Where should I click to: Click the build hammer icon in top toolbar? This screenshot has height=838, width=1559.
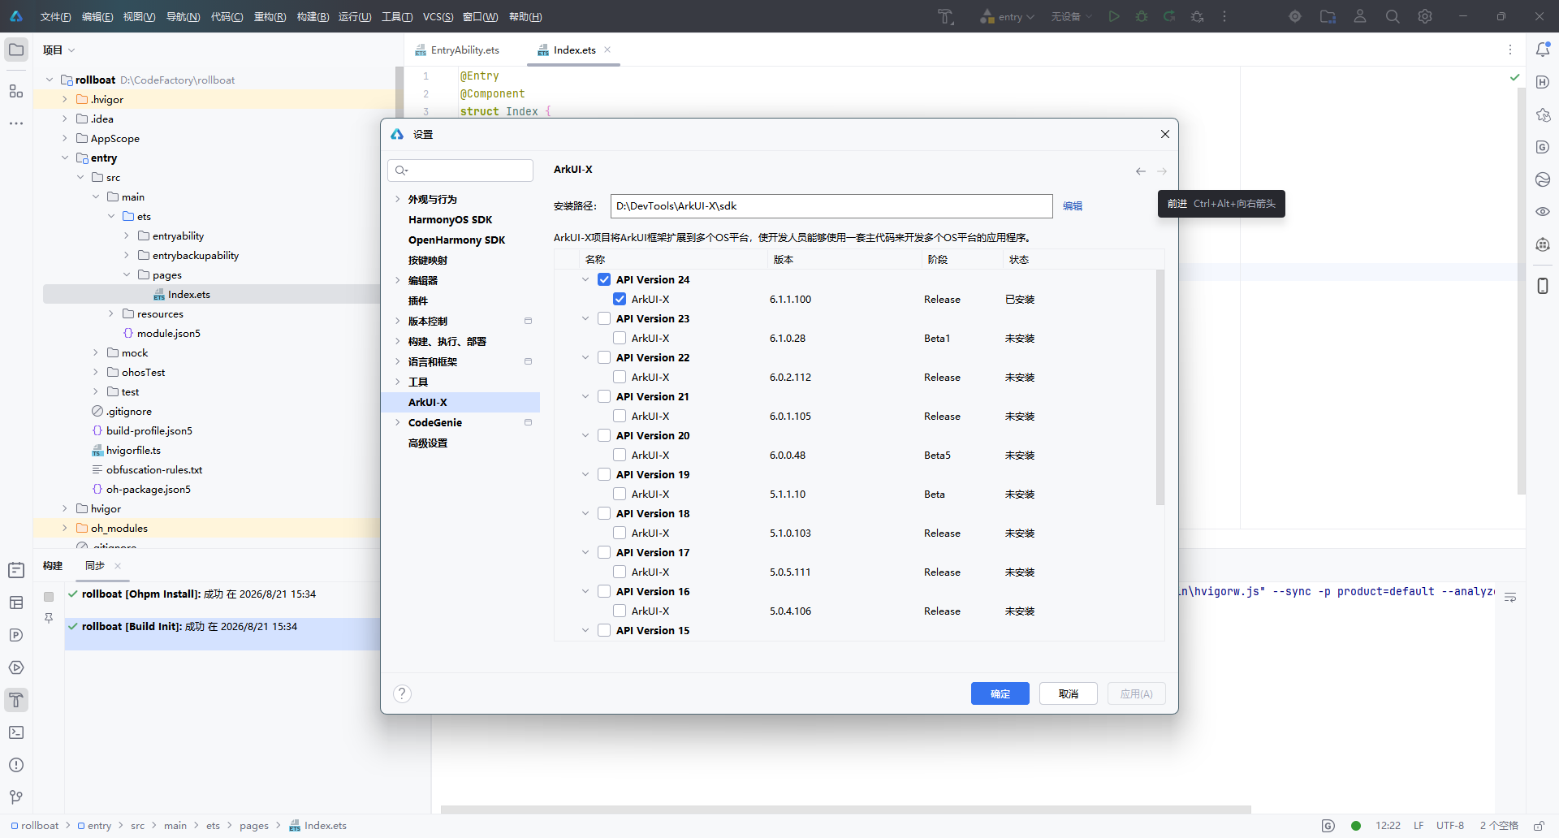[946, 16]
